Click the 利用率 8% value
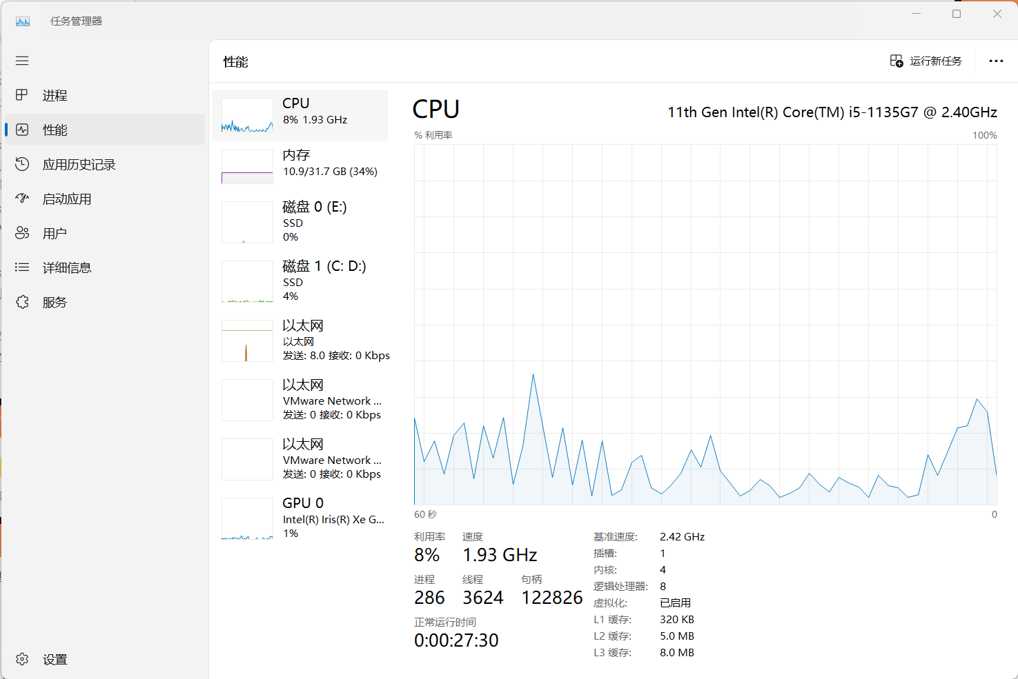 click(x=427, y=555)
